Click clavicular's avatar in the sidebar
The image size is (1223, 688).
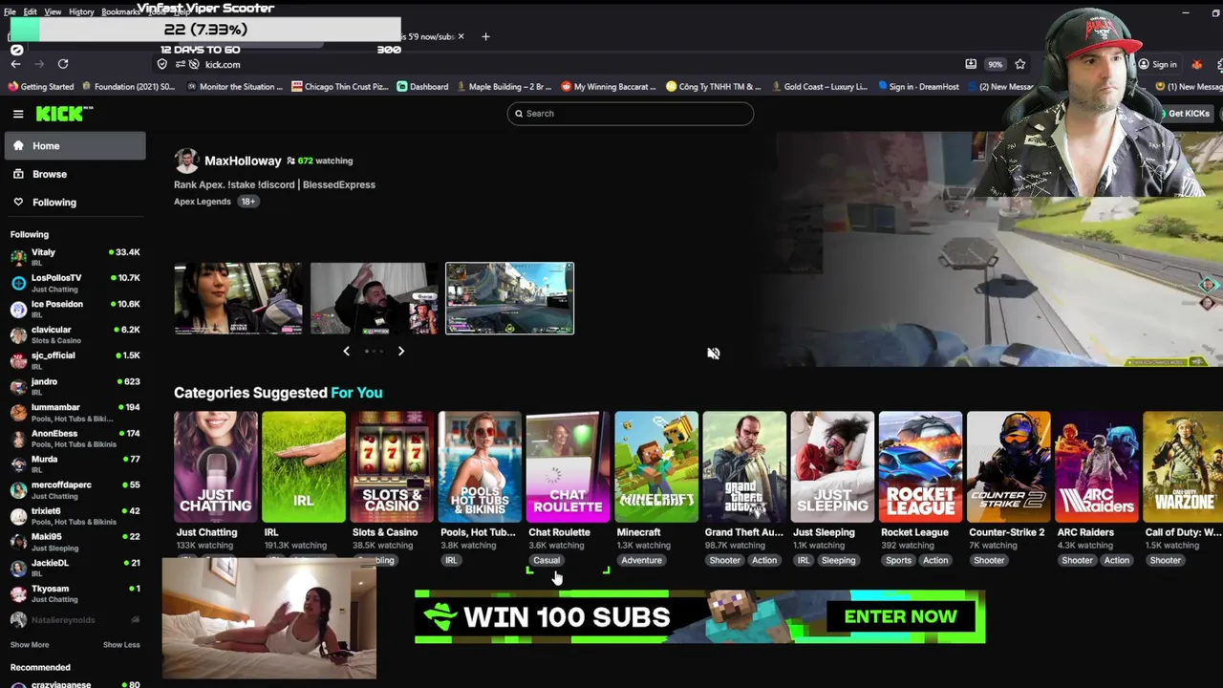coord(18,334)
